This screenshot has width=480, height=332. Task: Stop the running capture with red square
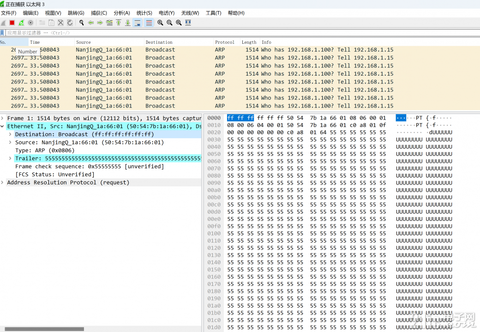(12, 23)
